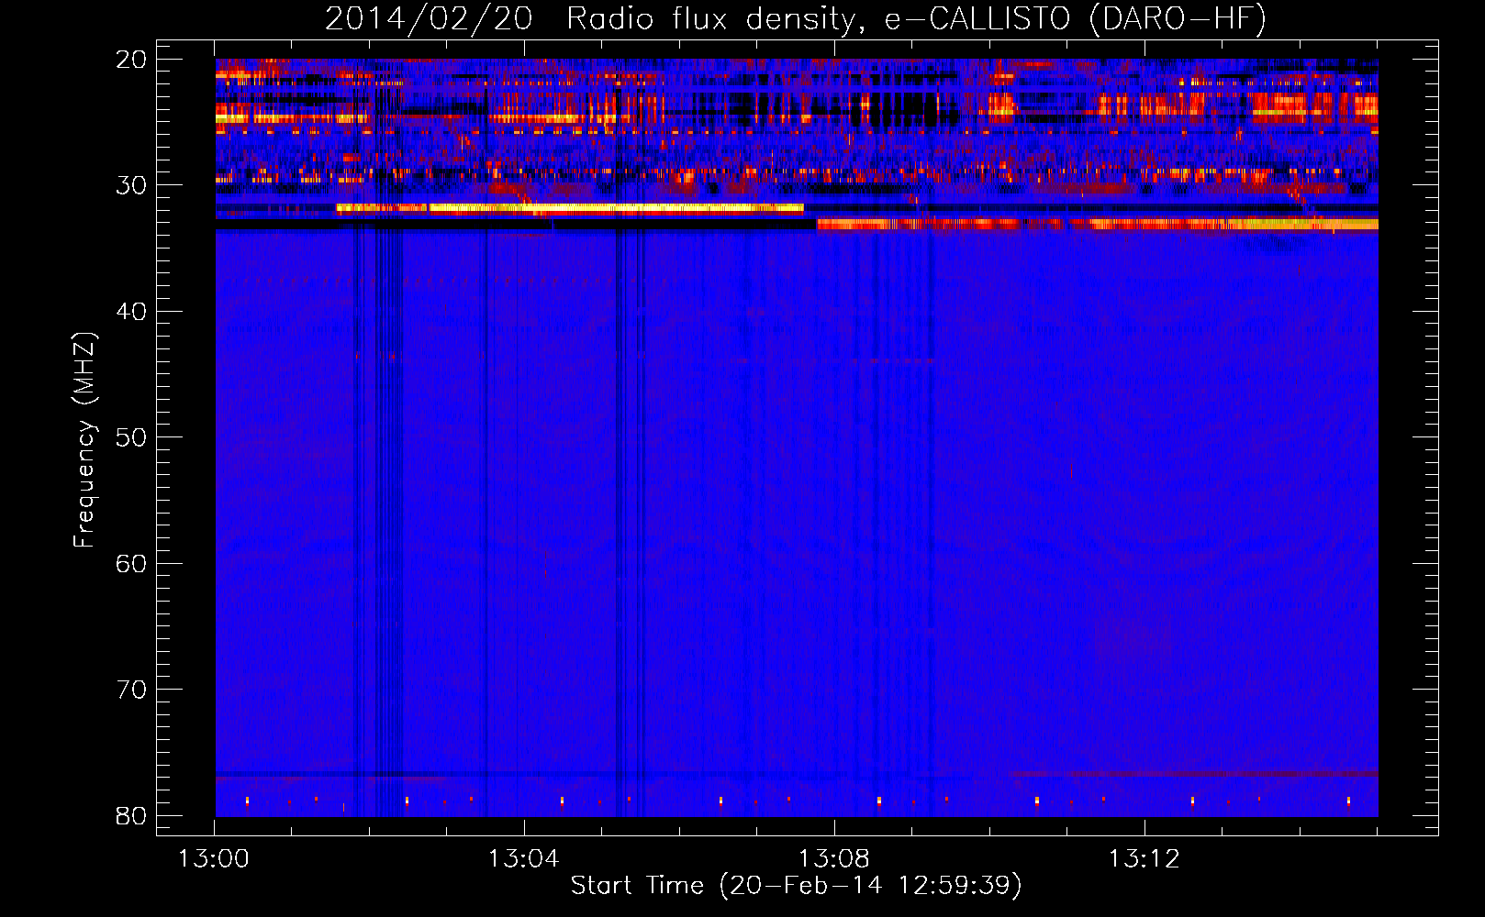Click the 13:08 time tick label
This screenshot has height=917, width=1485.
(x=834, y=859)
